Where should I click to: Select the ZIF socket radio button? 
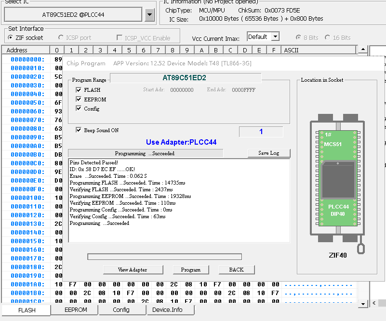click(x=11, y=37)
